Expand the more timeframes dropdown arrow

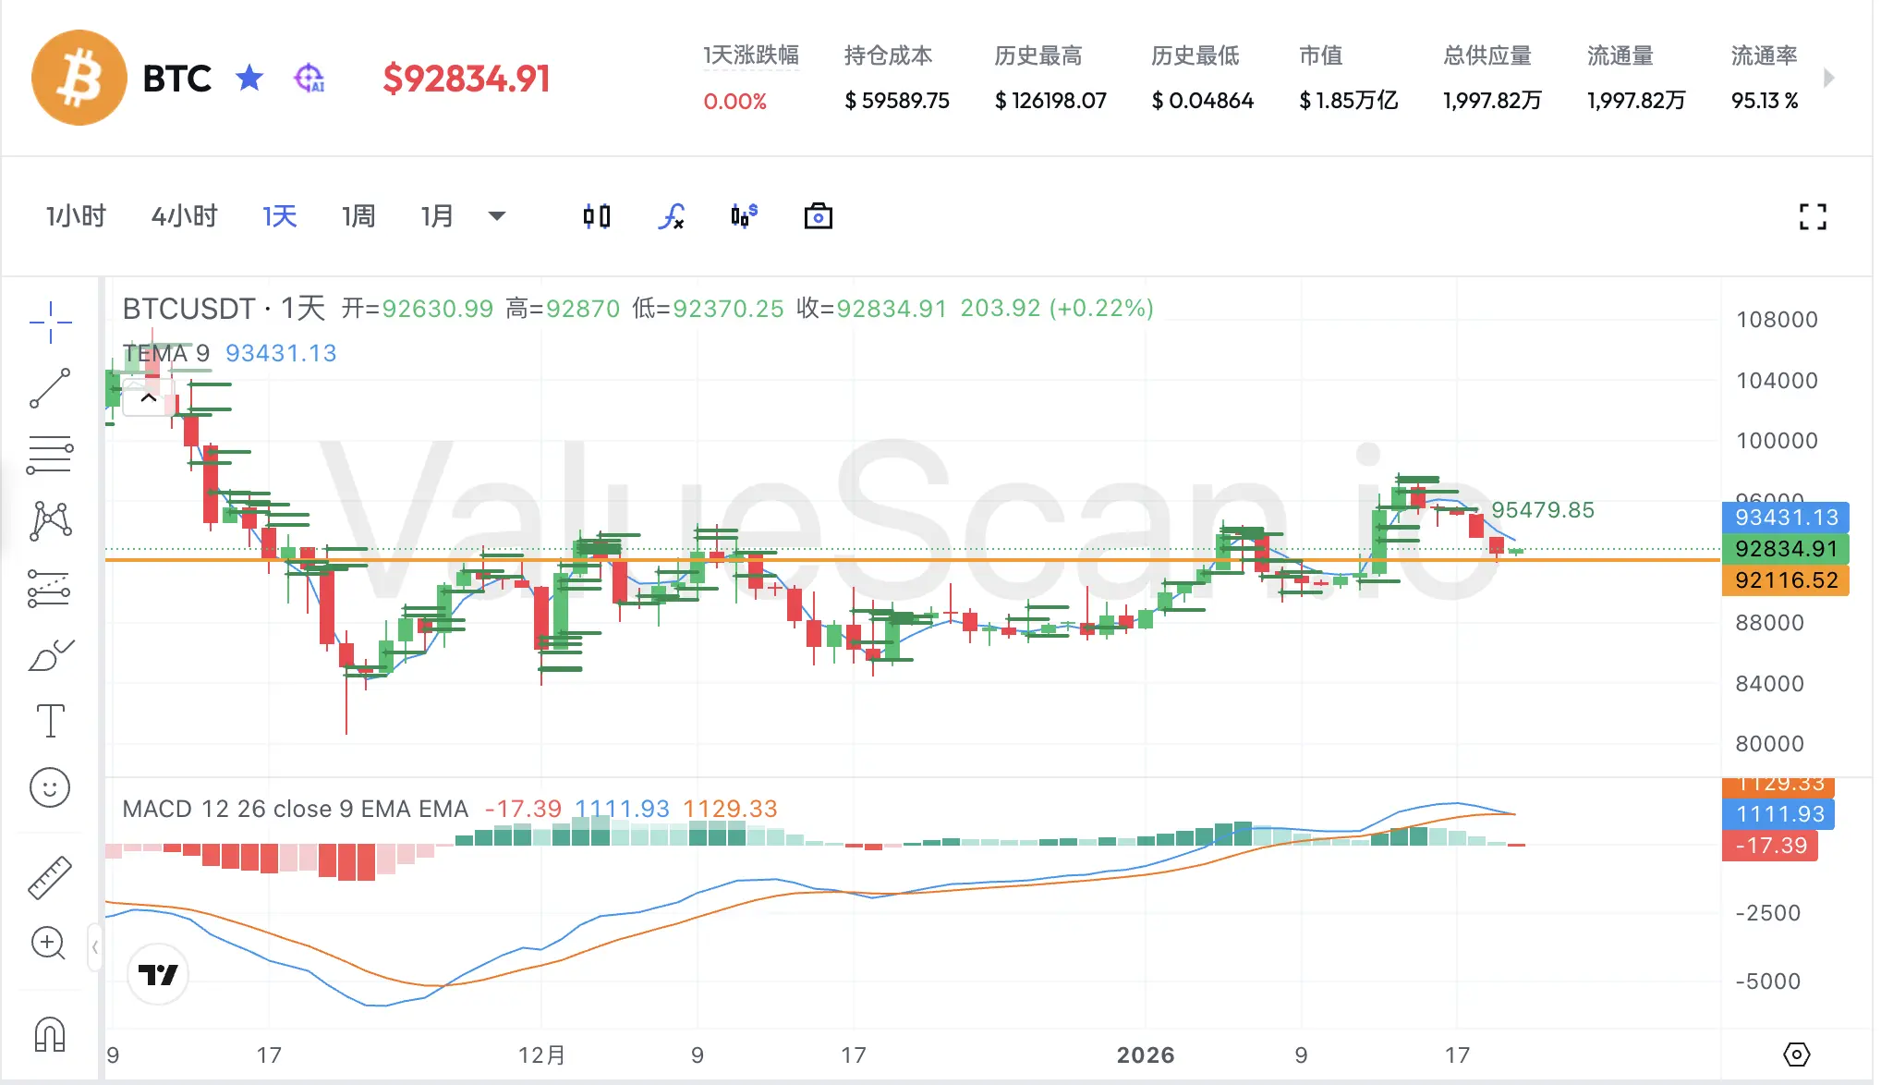(x=496, y=216)
